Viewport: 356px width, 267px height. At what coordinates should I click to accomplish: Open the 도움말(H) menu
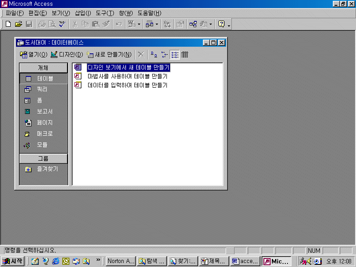point(150,13)
